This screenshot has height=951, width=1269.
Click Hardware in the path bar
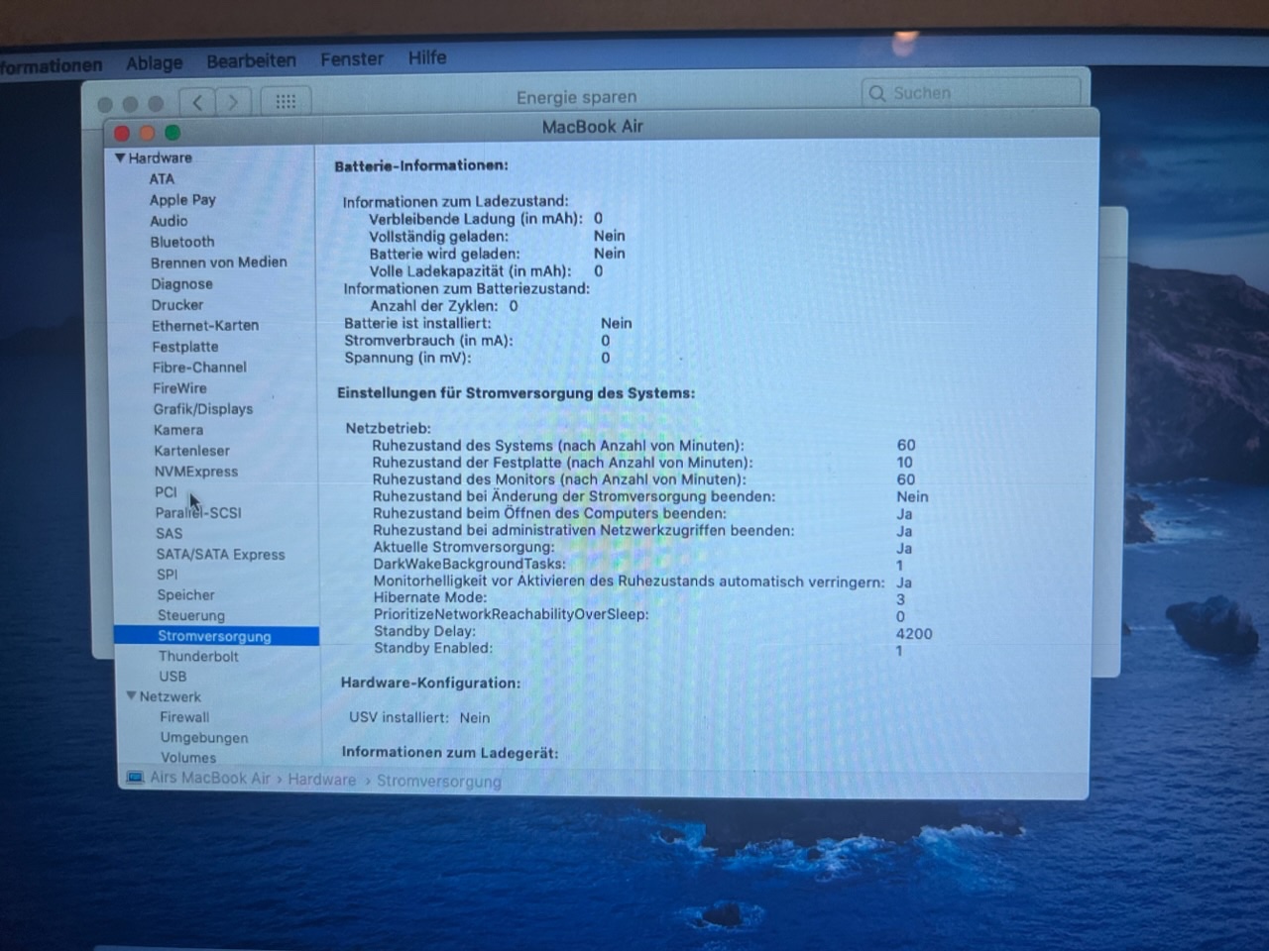pyautogui.click(x=322, y=780)
